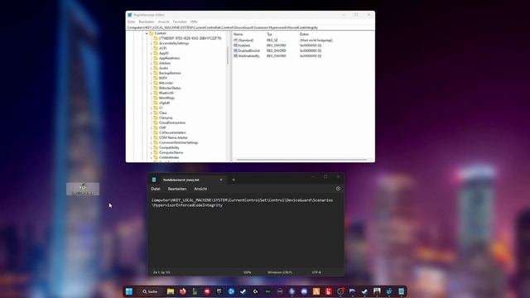530x298 pixels.
Task: Click the line and column indicator in Notepad
Action: coord(161,272)
